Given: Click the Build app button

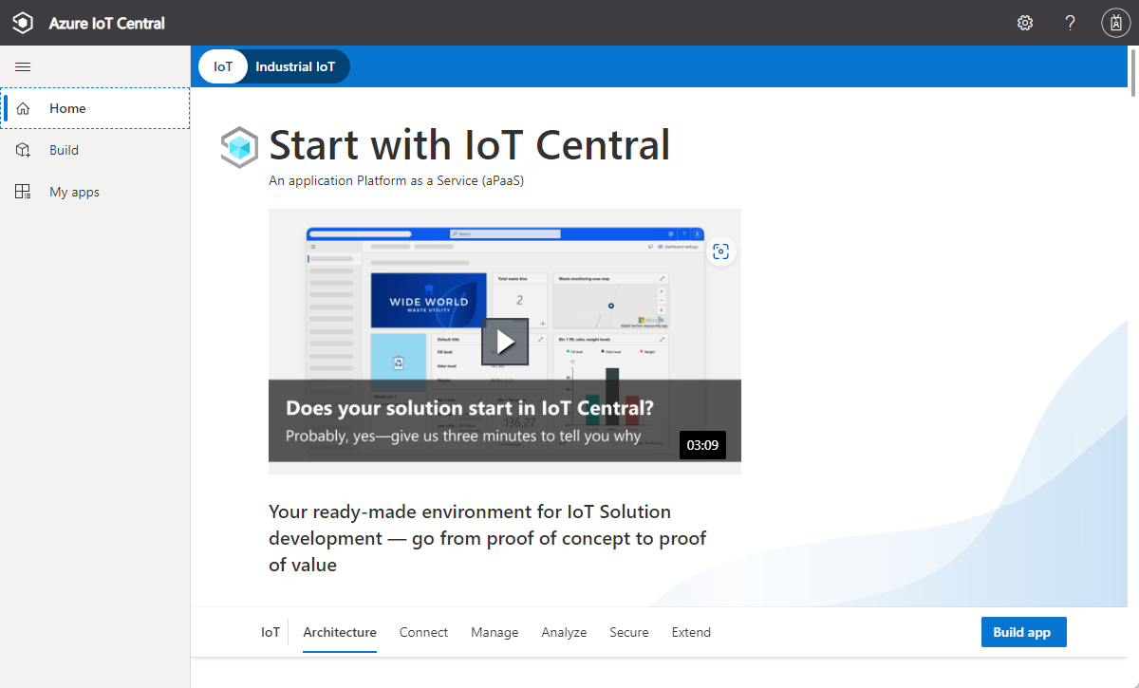Looking at the screenshot, I should [x=1024, y=632].
